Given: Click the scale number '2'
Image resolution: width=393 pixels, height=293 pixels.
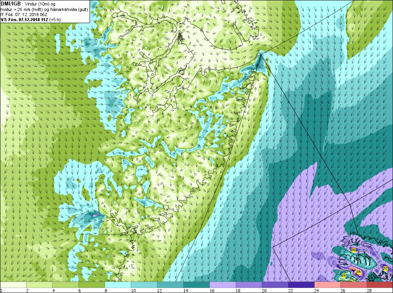Looking at the screenshot, I should pos(28,291).
